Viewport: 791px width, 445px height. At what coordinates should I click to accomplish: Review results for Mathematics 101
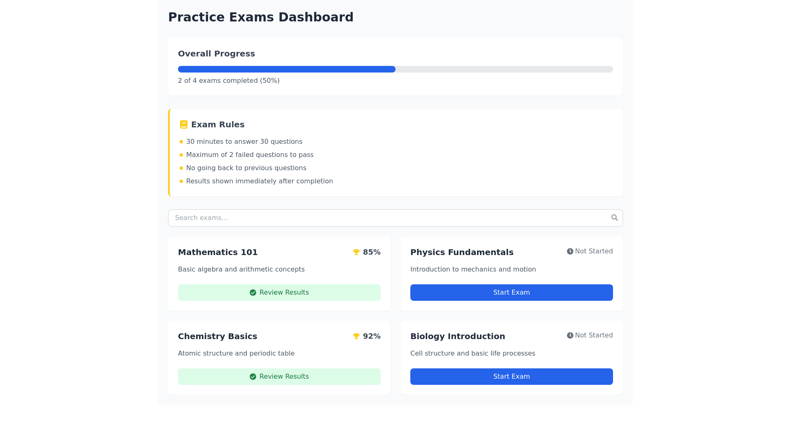[279, 293]
